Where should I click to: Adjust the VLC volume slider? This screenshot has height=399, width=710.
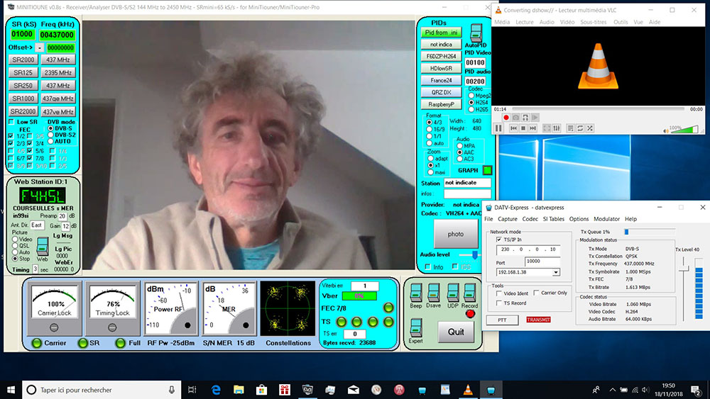pyautogui.click(x=680, y=129)
